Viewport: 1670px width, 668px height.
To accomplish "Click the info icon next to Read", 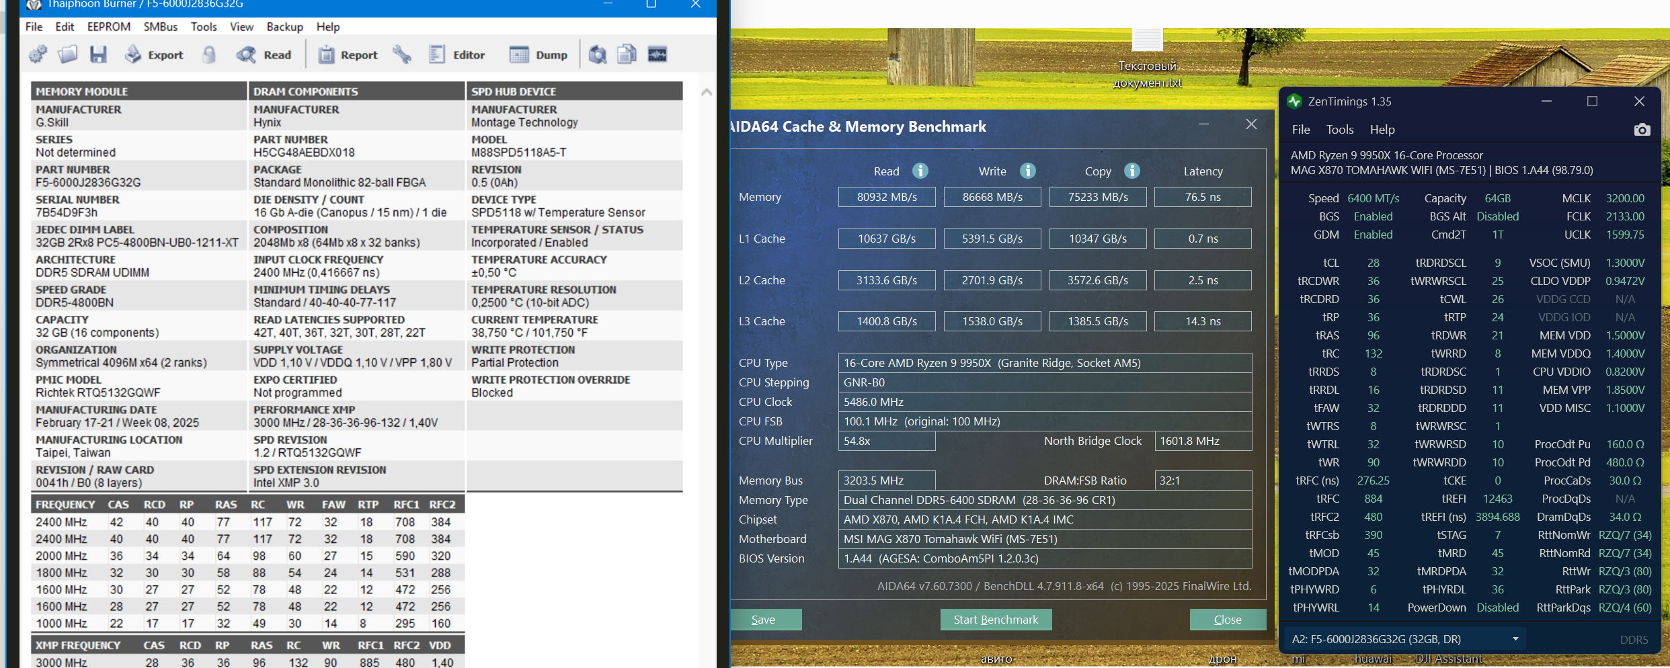I will click(x=920, y=171).
